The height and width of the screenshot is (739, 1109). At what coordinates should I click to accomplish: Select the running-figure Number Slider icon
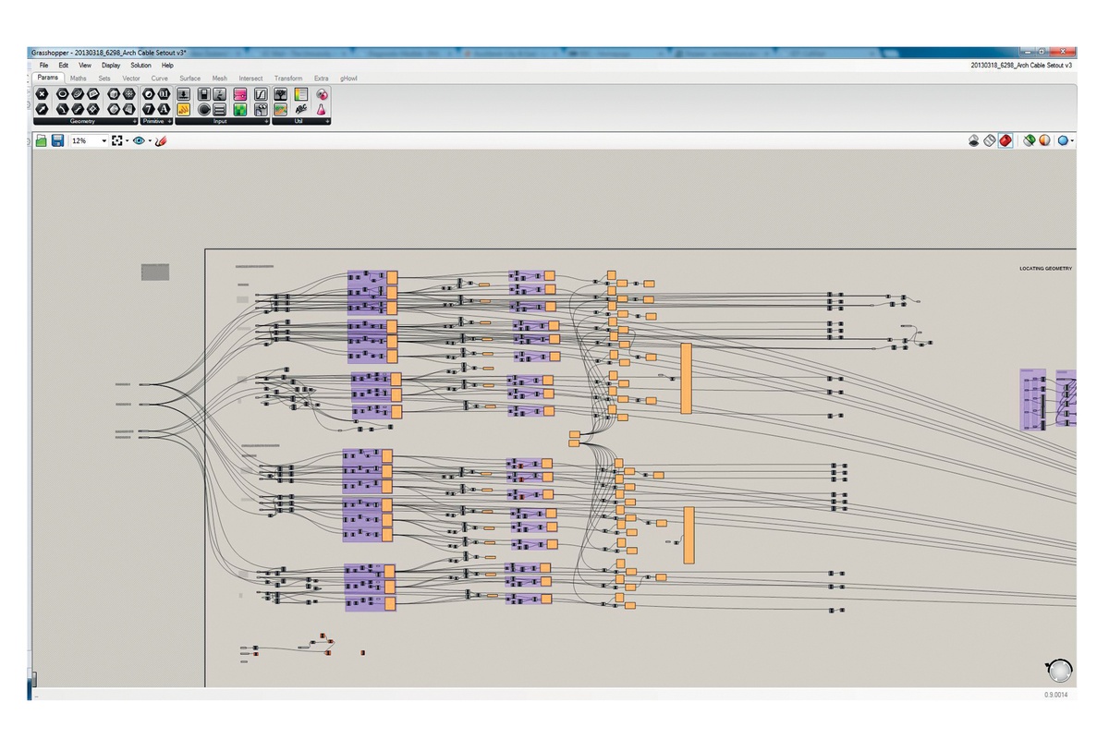click(219, 94)
